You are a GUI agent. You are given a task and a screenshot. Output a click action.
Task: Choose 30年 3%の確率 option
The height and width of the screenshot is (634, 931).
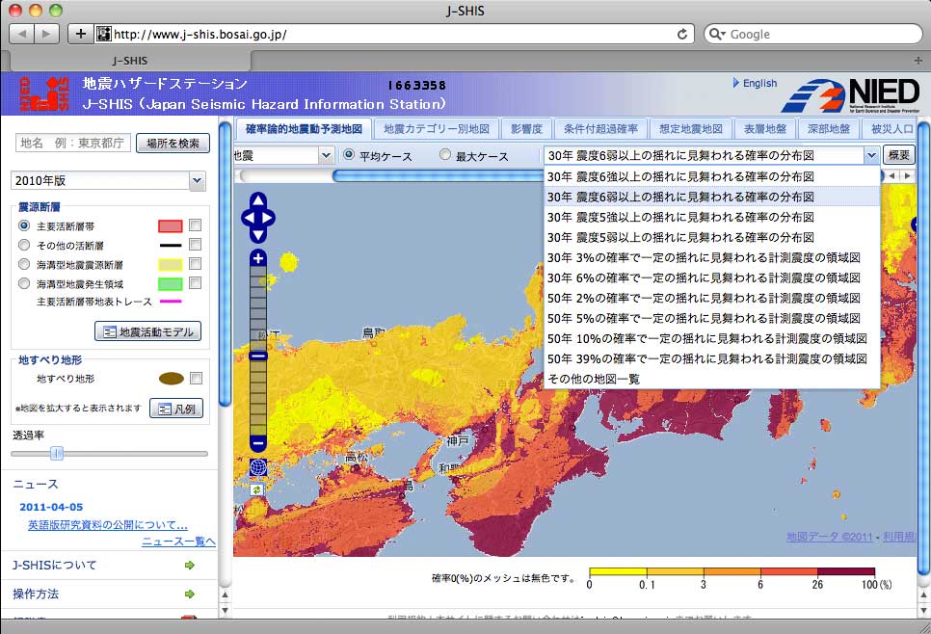coord(711,257)
